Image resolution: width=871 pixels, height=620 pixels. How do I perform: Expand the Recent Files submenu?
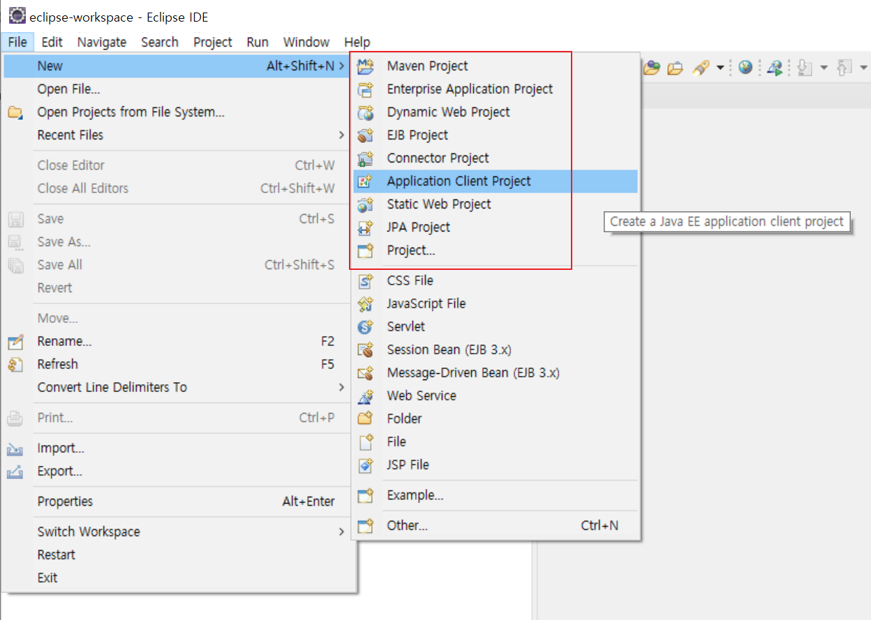181,135
